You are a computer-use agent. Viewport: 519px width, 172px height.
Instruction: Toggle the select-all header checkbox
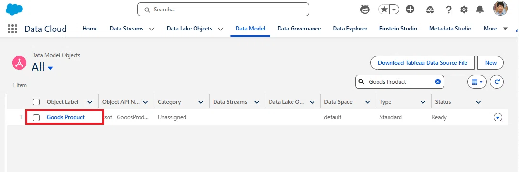click(36, 102)
